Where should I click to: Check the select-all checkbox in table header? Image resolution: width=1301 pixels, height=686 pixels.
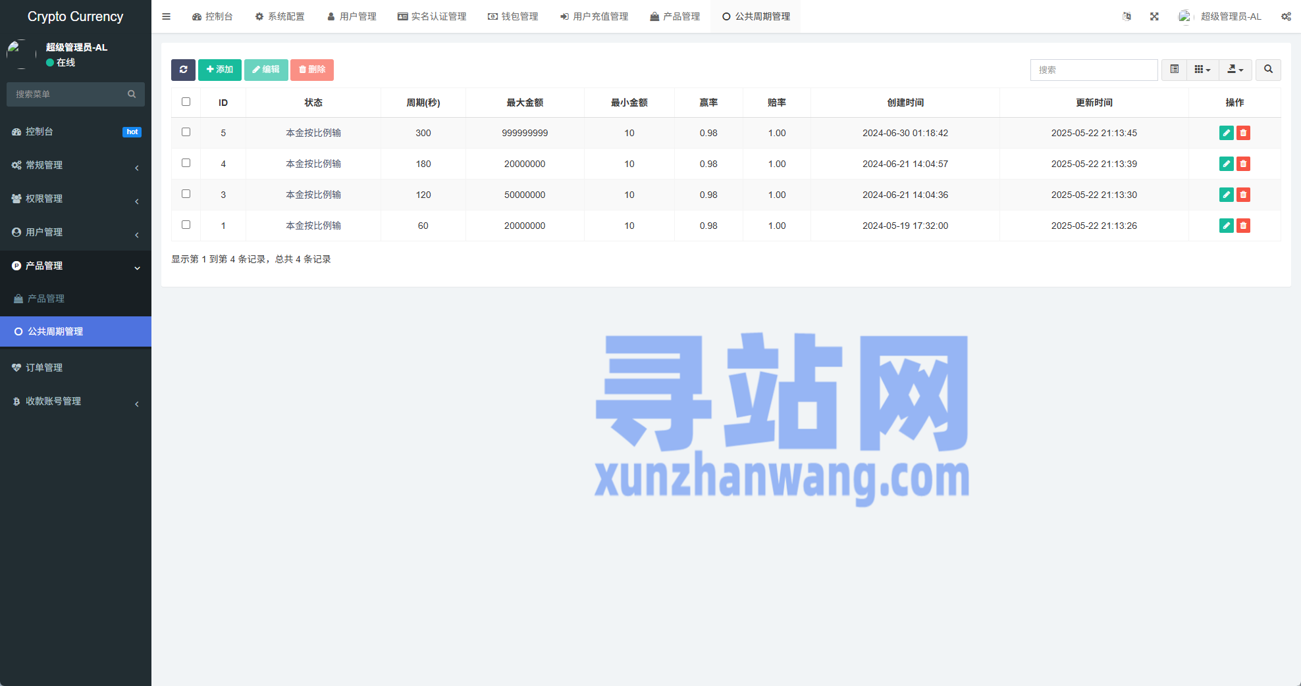click(186, 102)
